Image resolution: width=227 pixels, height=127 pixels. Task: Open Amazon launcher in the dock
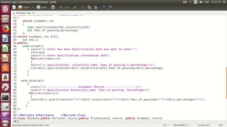5,78
